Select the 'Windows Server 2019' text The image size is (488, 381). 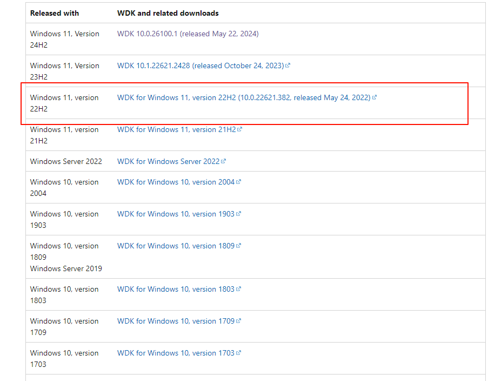pos(66,268)
